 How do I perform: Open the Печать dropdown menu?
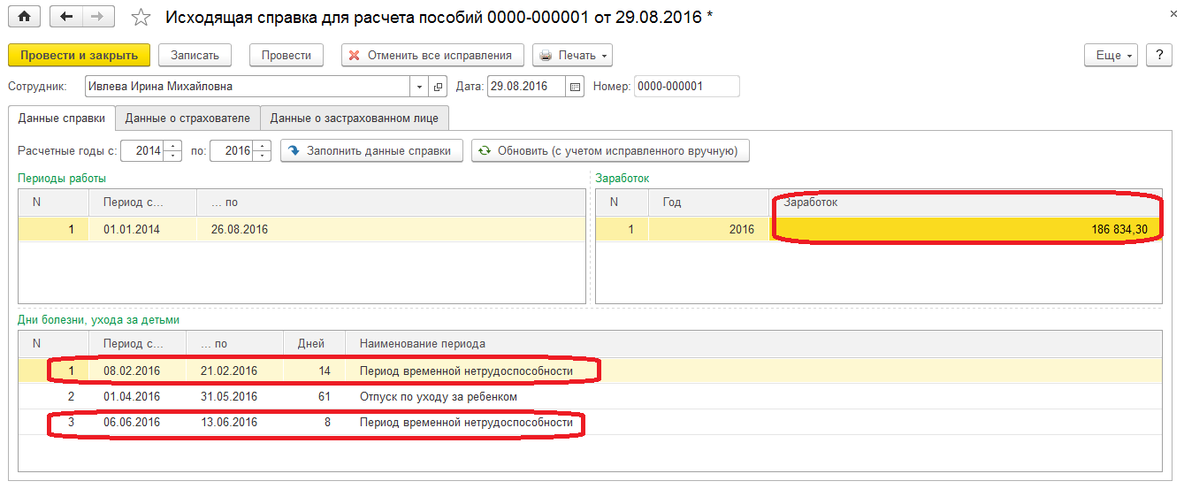coord(573,55)
